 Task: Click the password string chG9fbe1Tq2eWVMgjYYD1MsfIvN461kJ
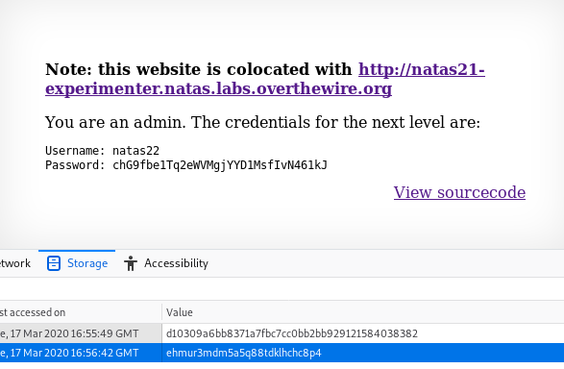click(220, 165)
